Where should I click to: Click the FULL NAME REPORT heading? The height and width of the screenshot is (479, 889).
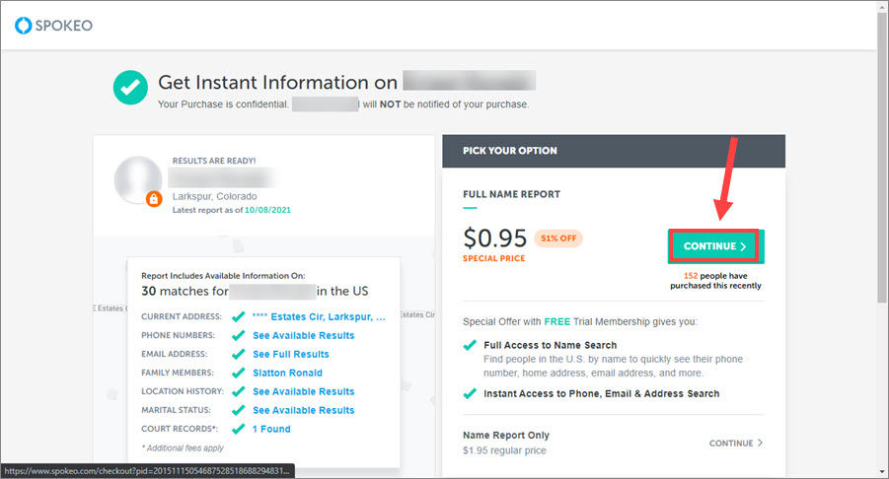(x=511, y=194)
